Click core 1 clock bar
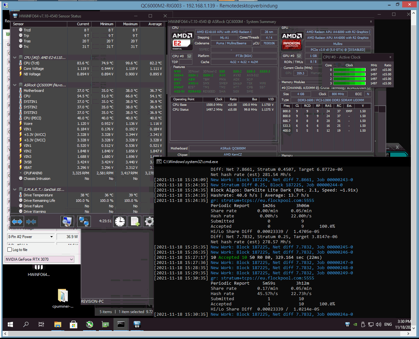419x339 pixels. 349,74
